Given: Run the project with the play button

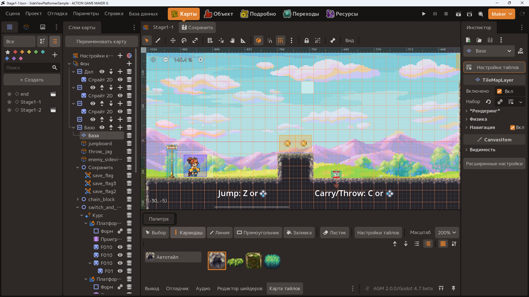Looking at the screenshot, I should pyautogui.click(x=424, y=14).
